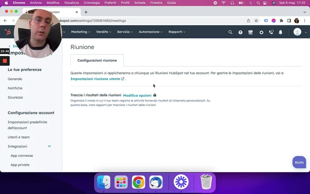Viewport: 310px width, 194px height.
Task: Close the current Chrome tab
Action: point(77,12)
